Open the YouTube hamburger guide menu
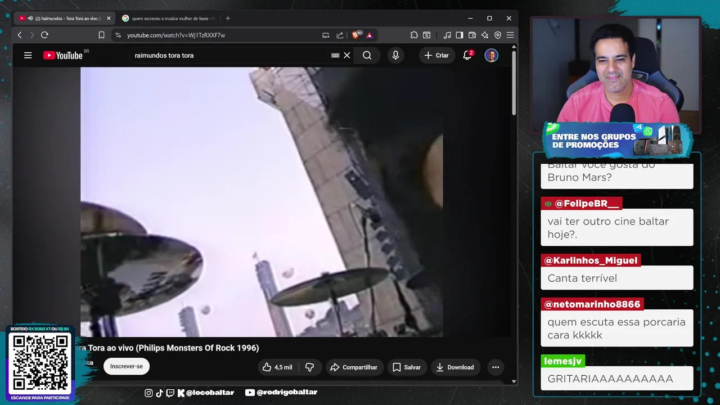Screen dimensions: 720x405 click(28, 55)
